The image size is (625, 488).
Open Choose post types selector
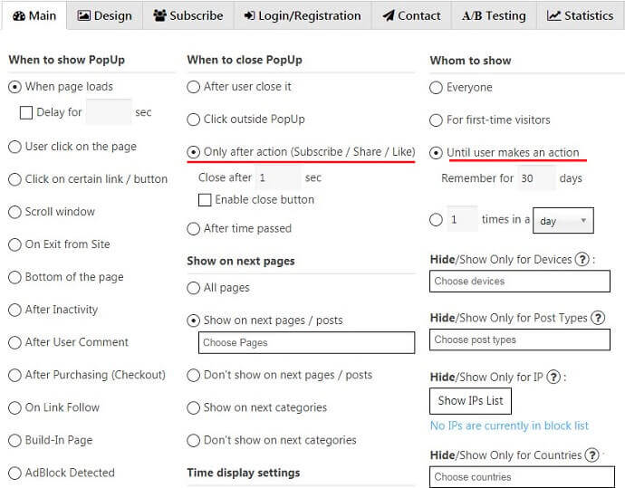click(x=520, y=340)
